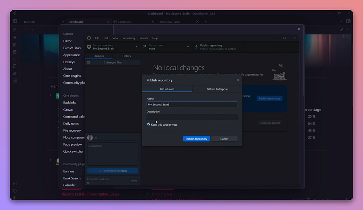Uncheck Keep this code private

coord(149,124)
